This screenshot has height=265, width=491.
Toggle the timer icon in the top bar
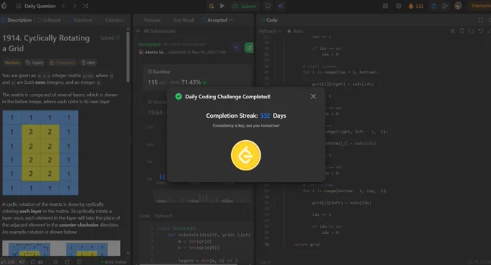coord(434,6)
